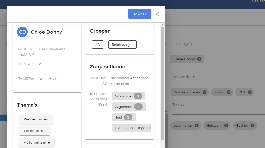265x148 pixels.
Task: Click the Bewerk button
Action: (x=139, y=14)
